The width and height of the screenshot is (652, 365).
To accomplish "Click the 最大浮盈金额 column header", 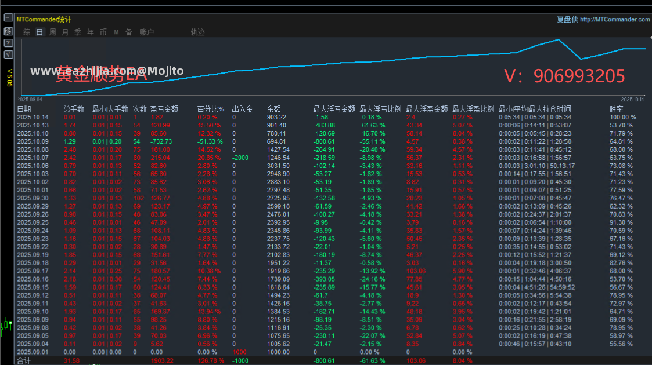I will [x=427, y=109].
